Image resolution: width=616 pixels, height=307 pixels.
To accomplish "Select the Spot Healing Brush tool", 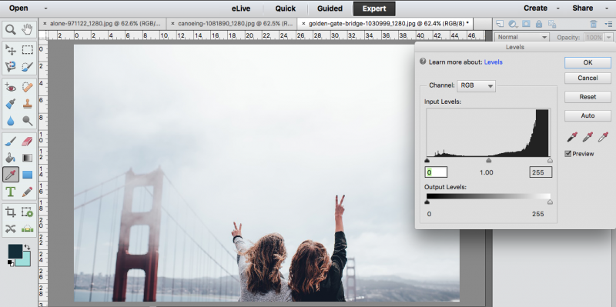I will pyautogui.click(x=27, y=87).
